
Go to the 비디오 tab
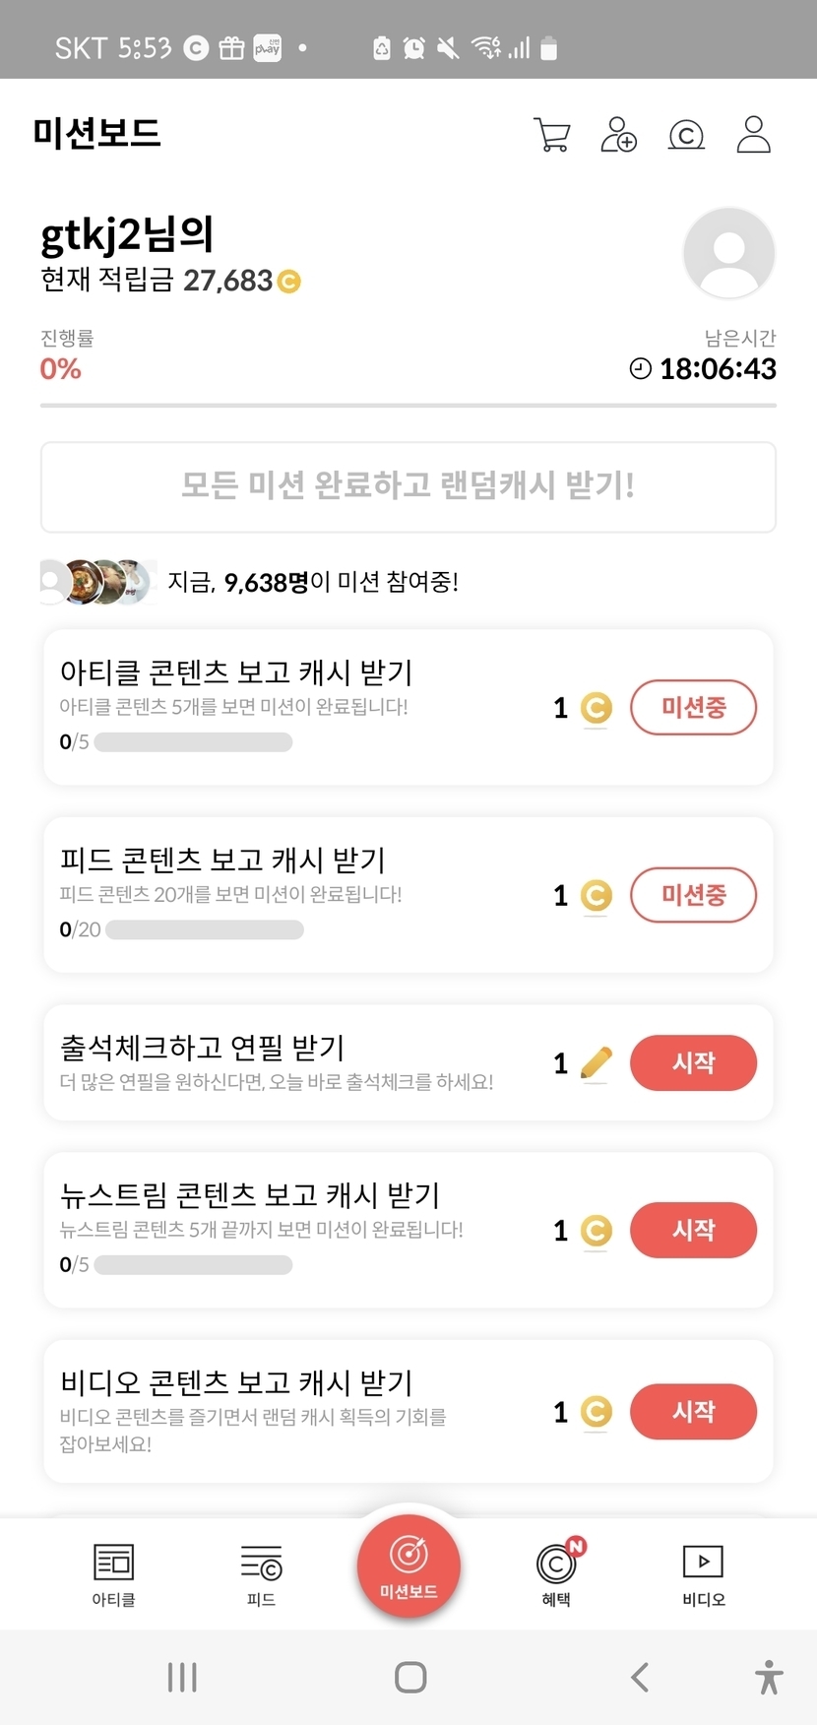(x=703, y=1574)
